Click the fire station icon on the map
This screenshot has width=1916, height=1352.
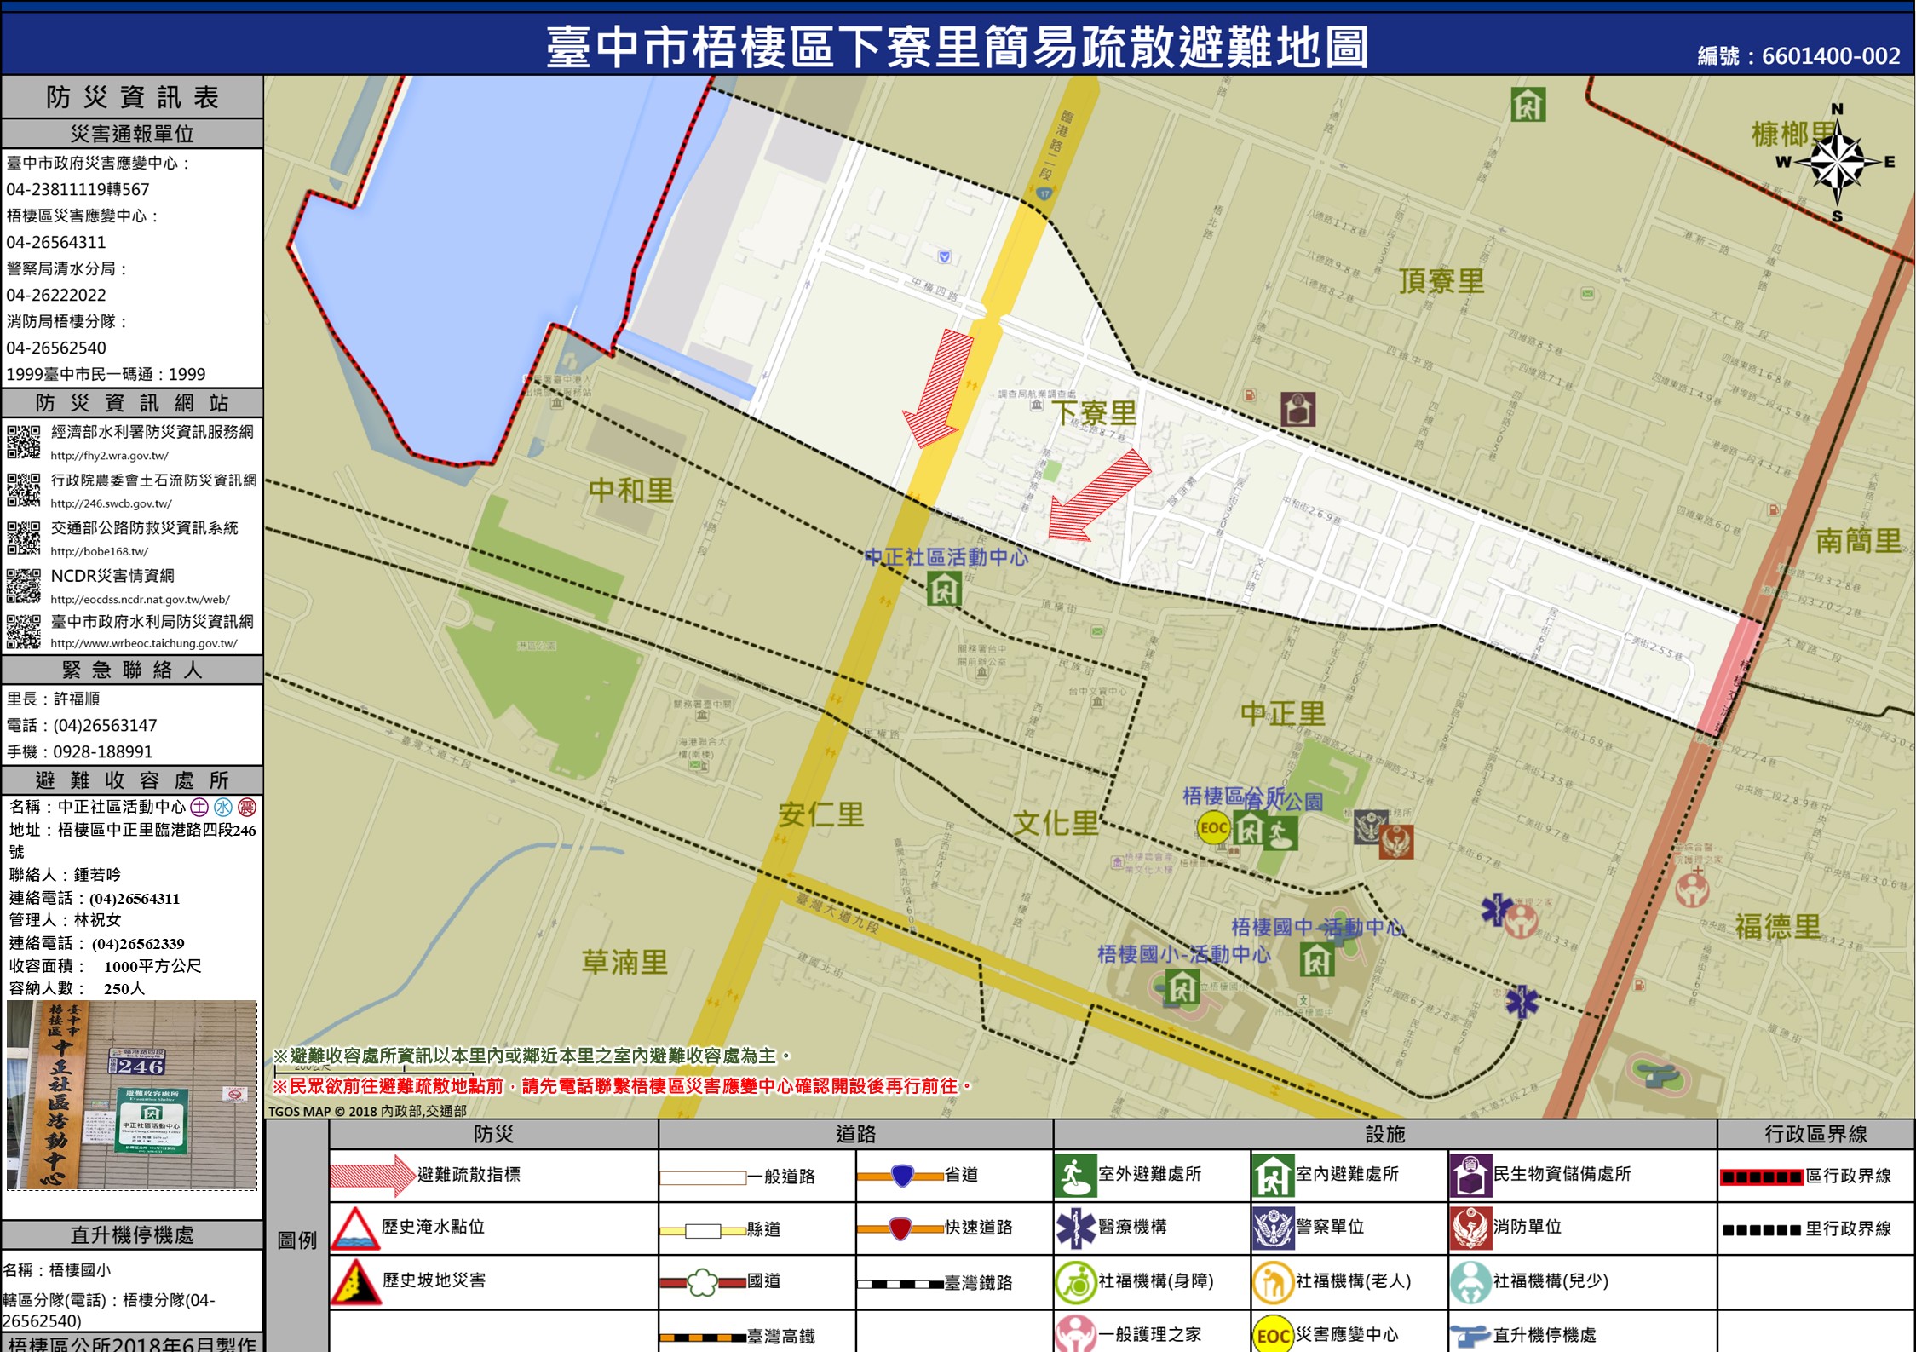(1396, 842)
